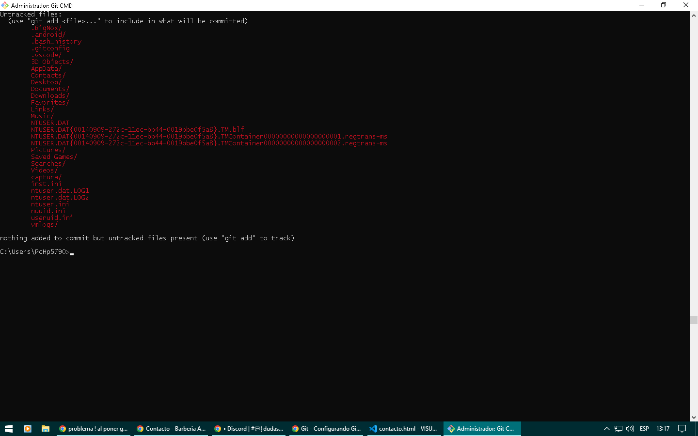Screen dimensions: 698x436
Task: Click the 'ntuser.ini' line
Action: tap(50, 204)
